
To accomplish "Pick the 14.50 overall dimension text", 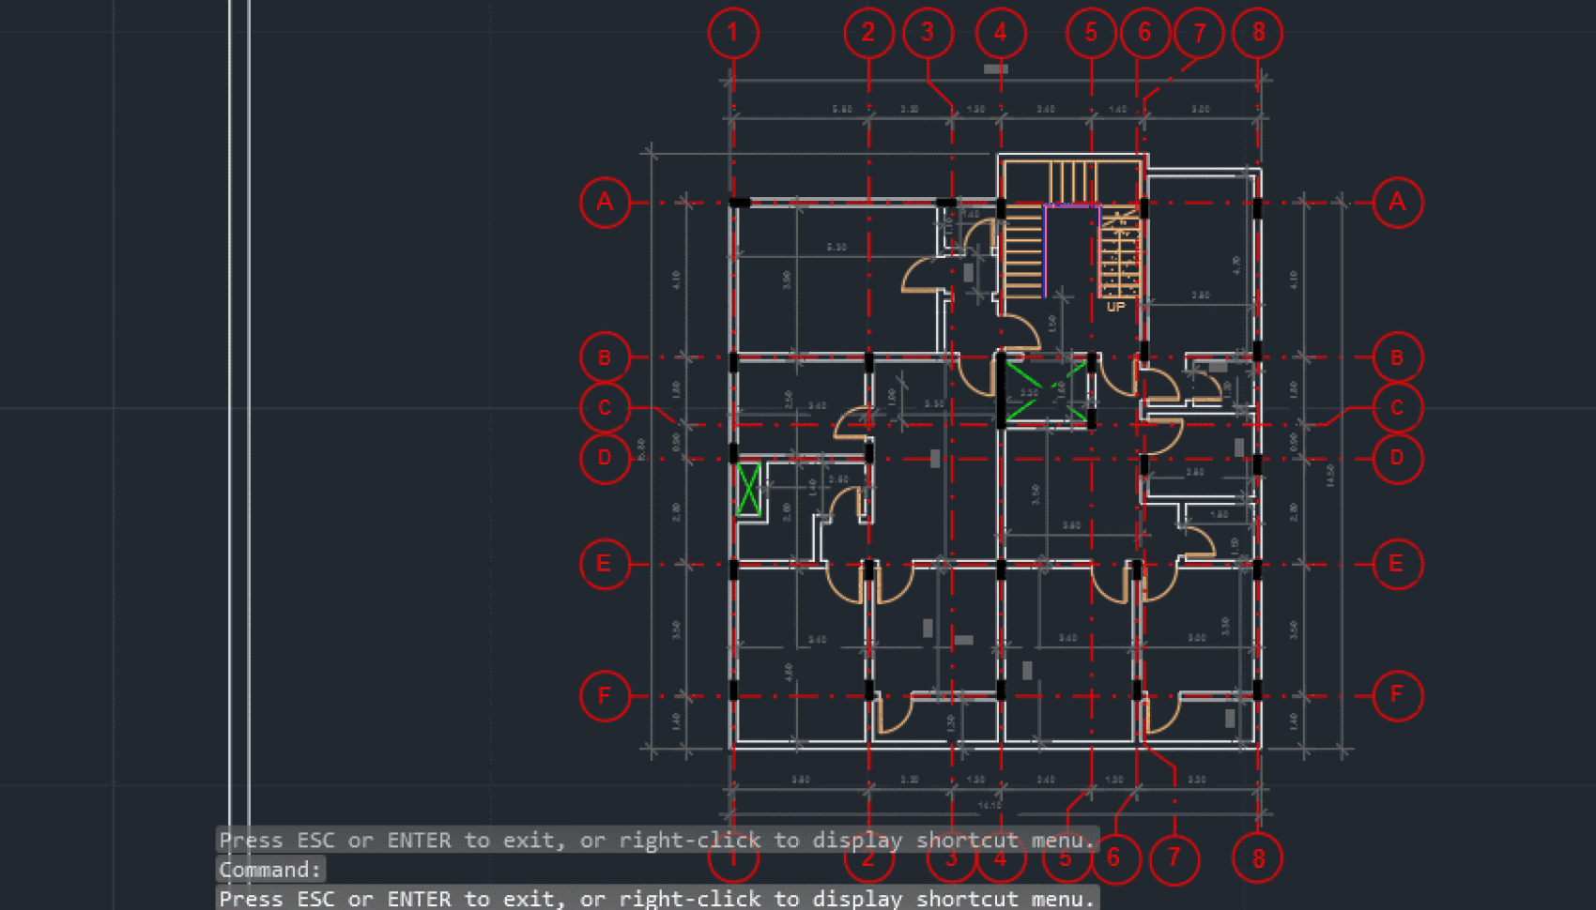I will (x=1330, y=475).
